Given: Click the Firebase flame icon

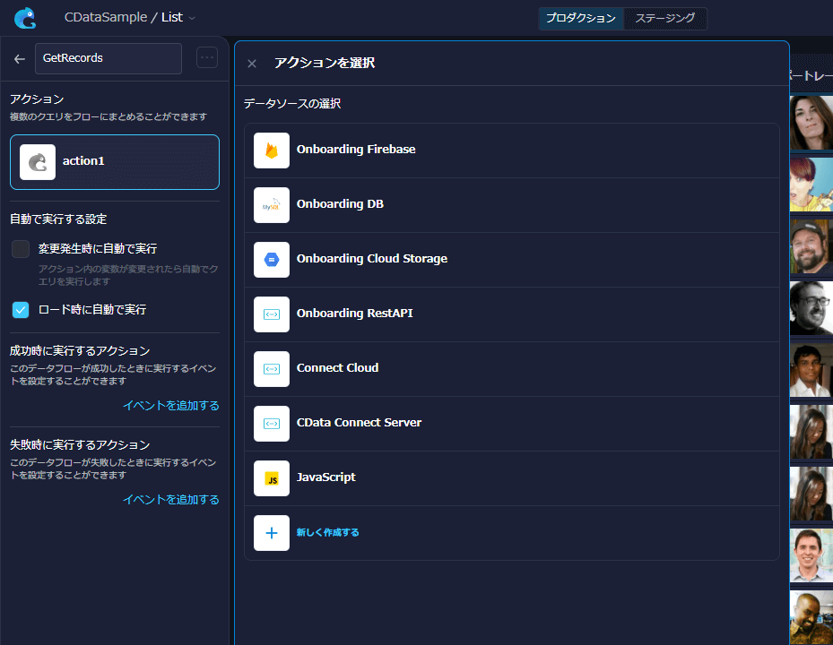Looking at the screenshot, I should (272, 150).
